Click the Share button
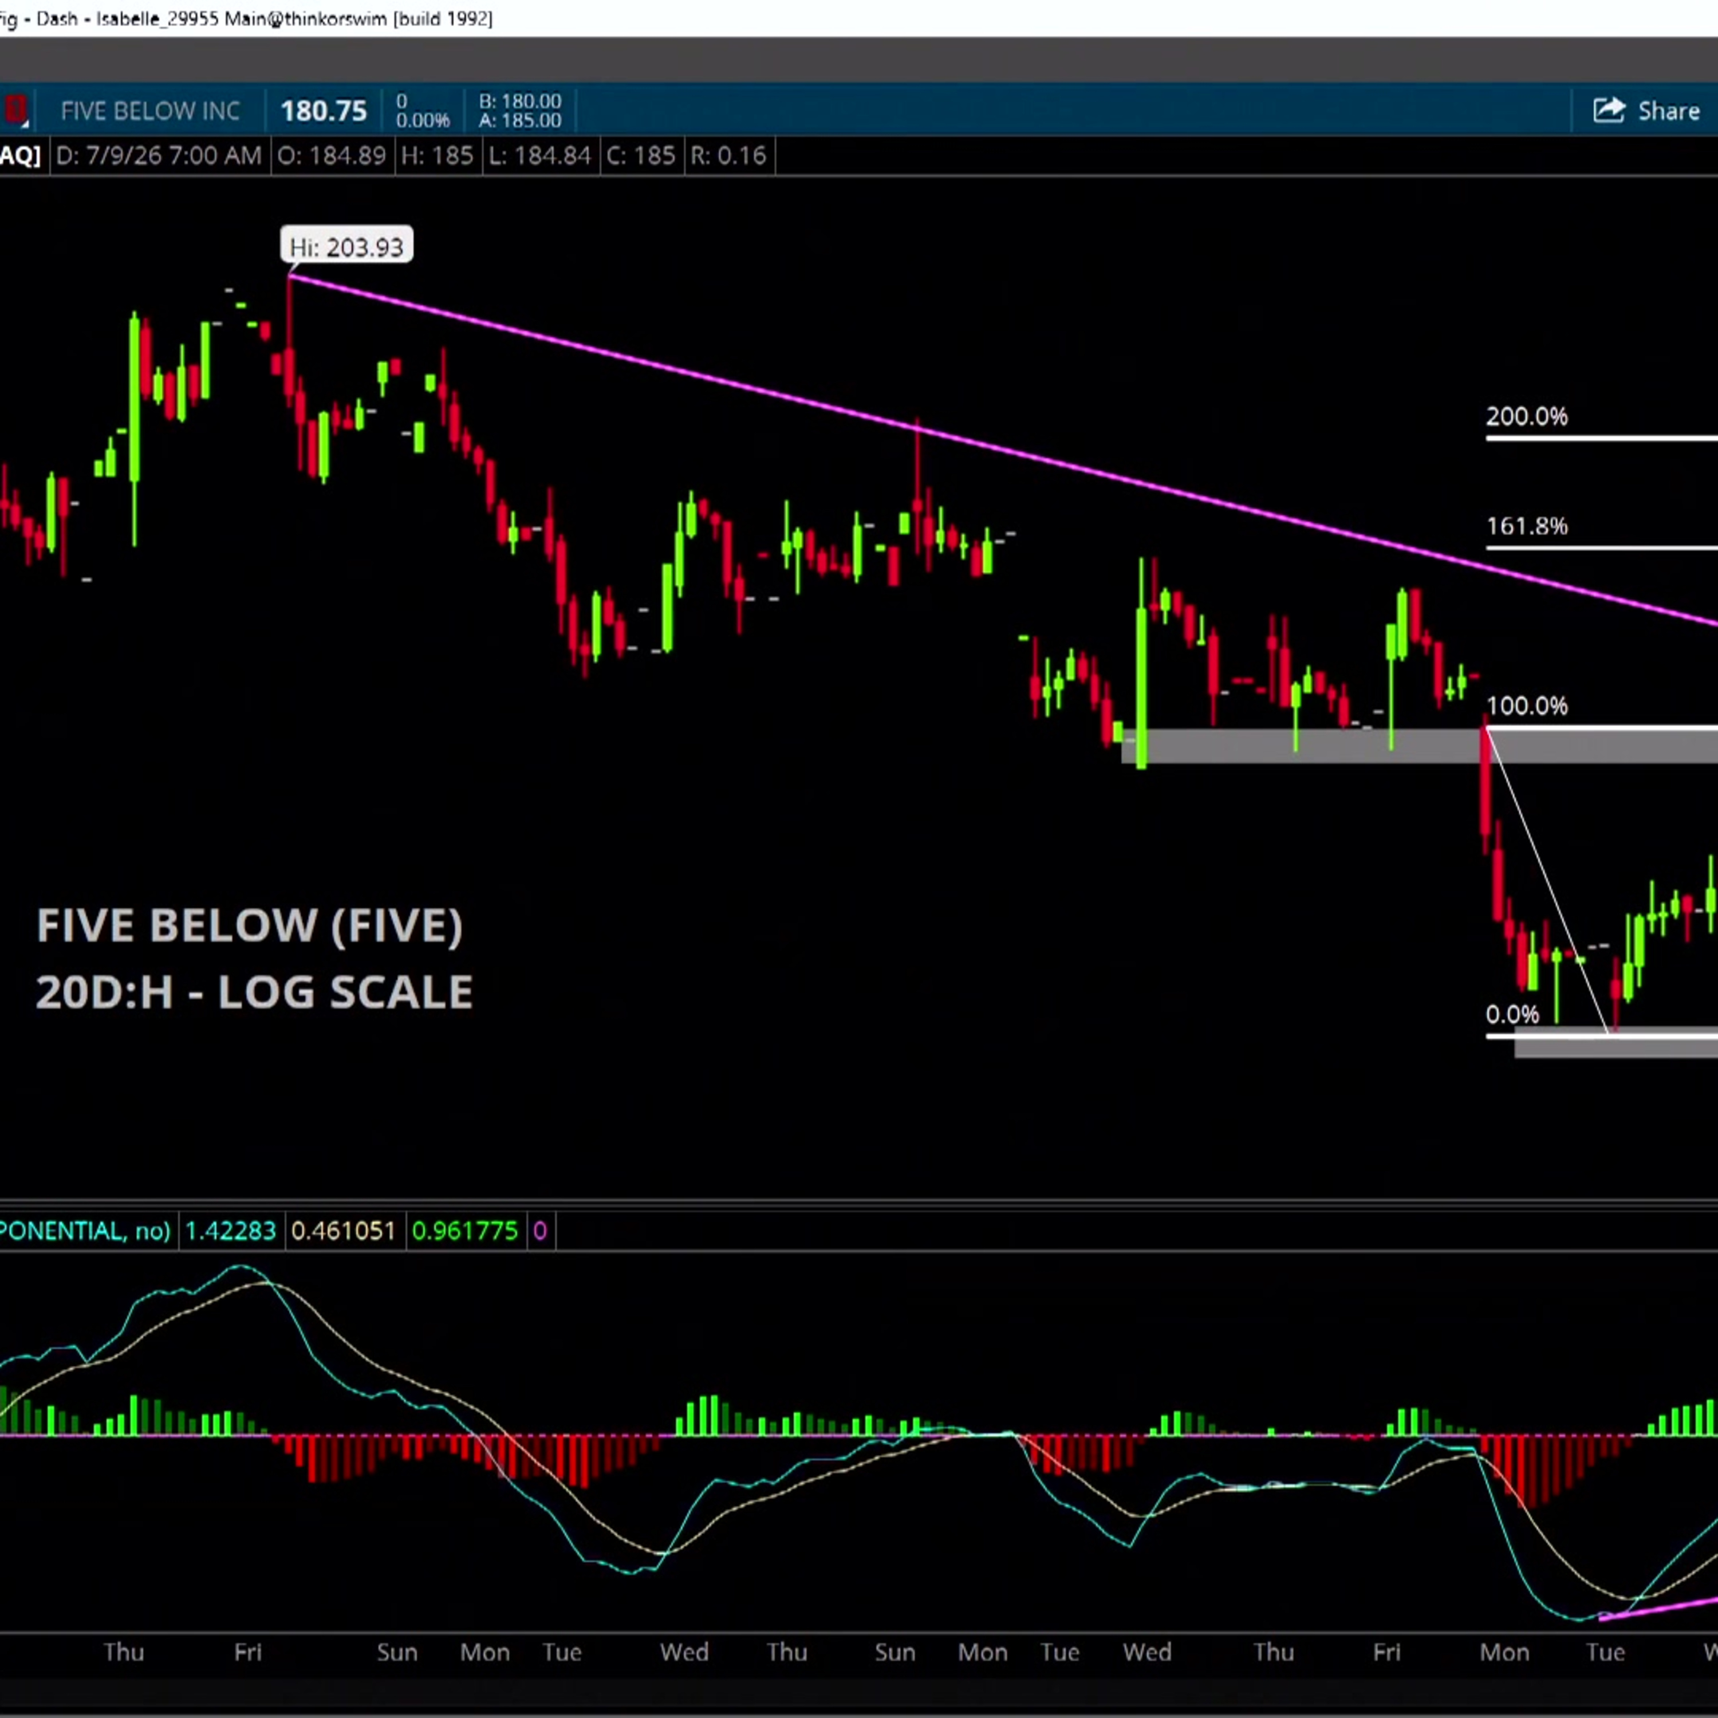 click(1646, 111)
